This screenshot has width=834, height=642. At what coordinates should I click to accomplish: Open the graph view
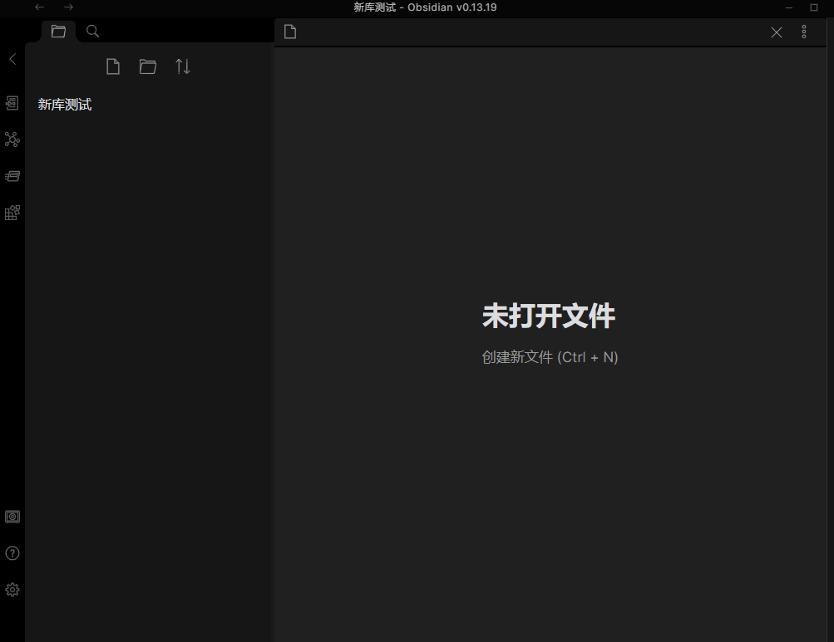coord(12,140)
